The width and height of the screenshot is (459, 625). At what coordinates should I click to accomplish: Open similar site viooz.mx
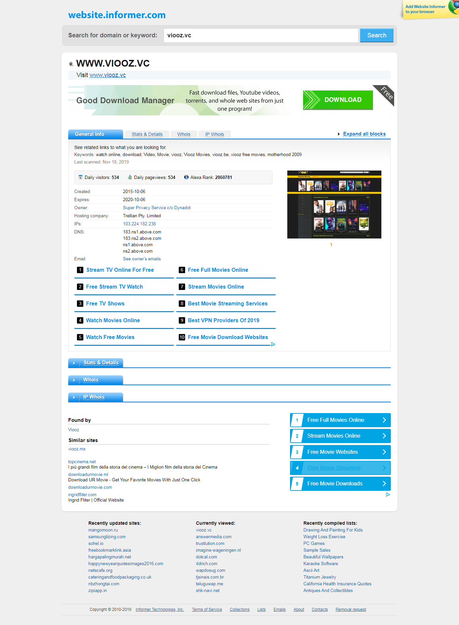point(77,449)
